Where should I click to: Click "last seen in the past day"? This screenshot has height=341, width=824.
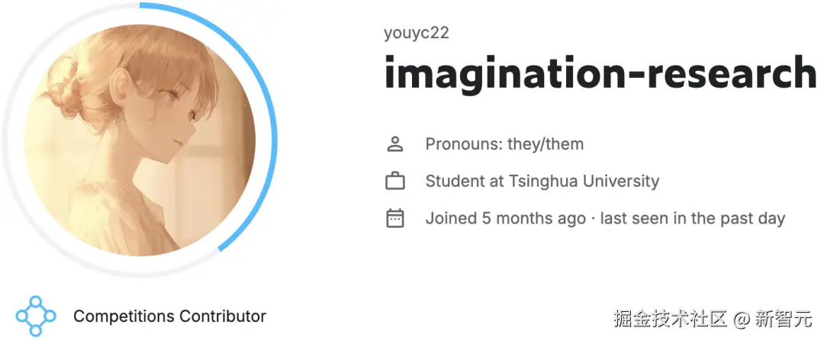pyautogui.click(x=692, y=218)
